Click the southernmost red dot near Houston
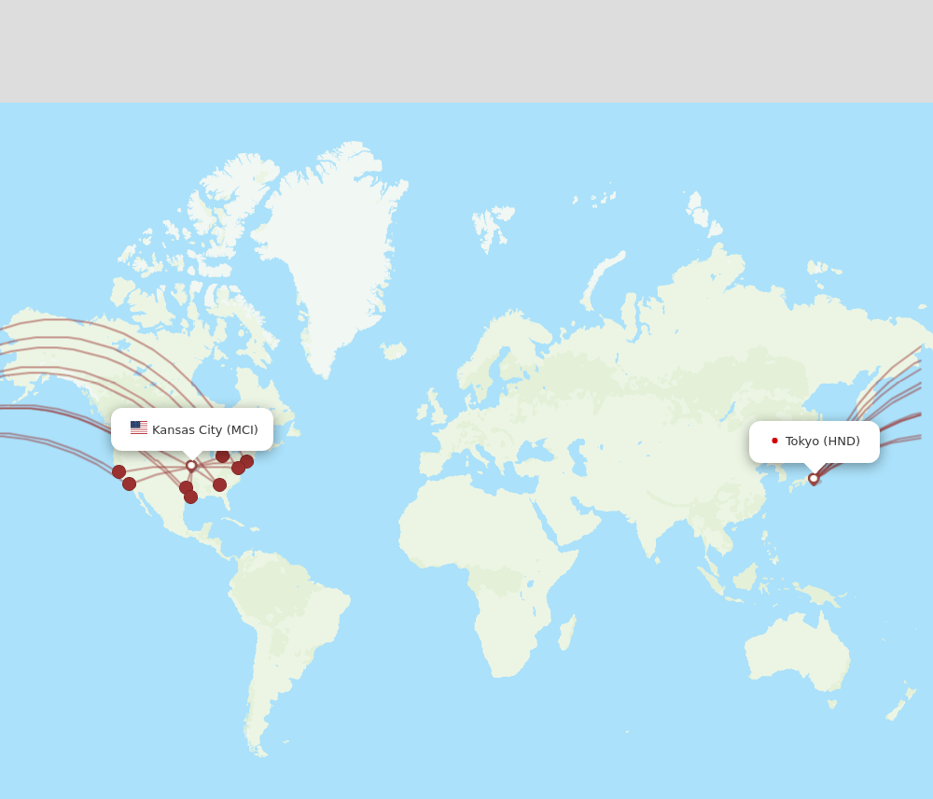The image size is (933, 799). (x=190, y=497)
